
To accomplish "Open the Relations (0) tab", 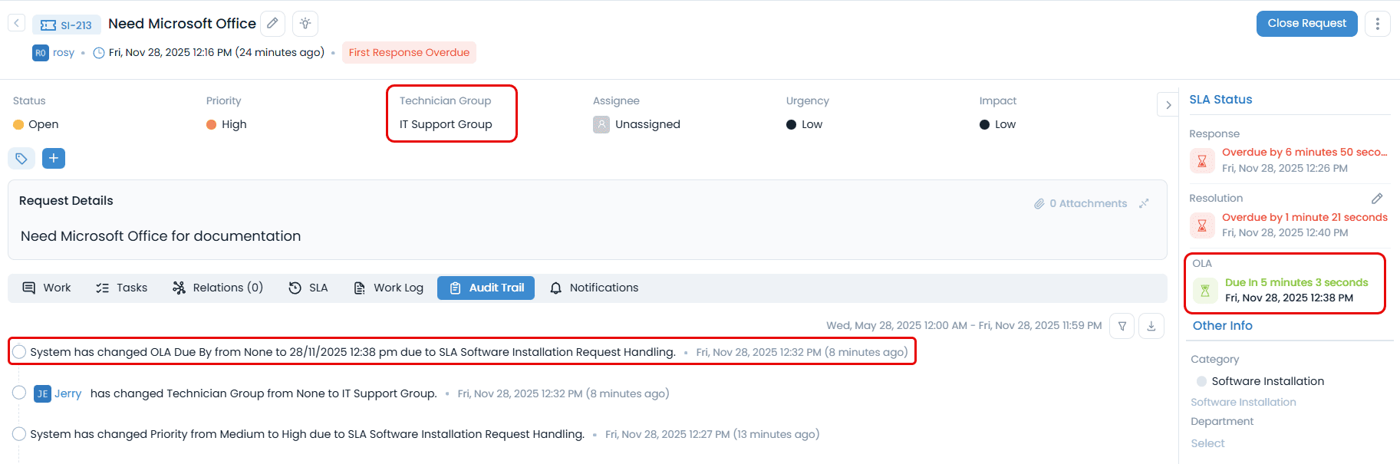I will tap(218, 288).
